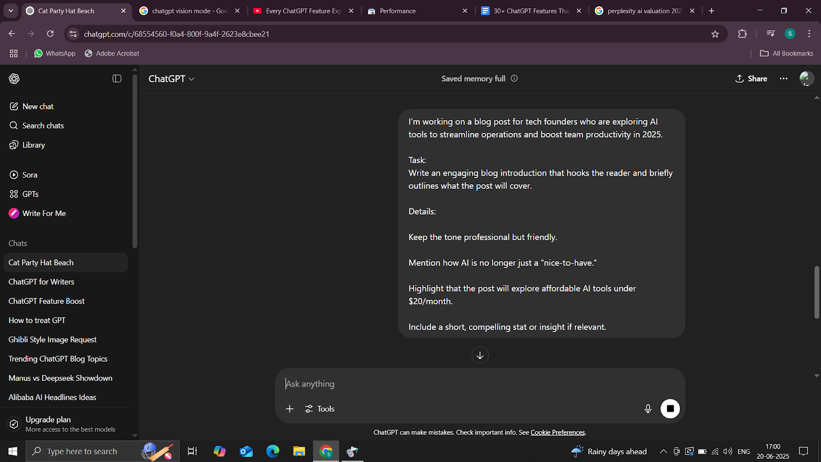Click the chat area vertical scrollbar

click(x=817, y=292)
